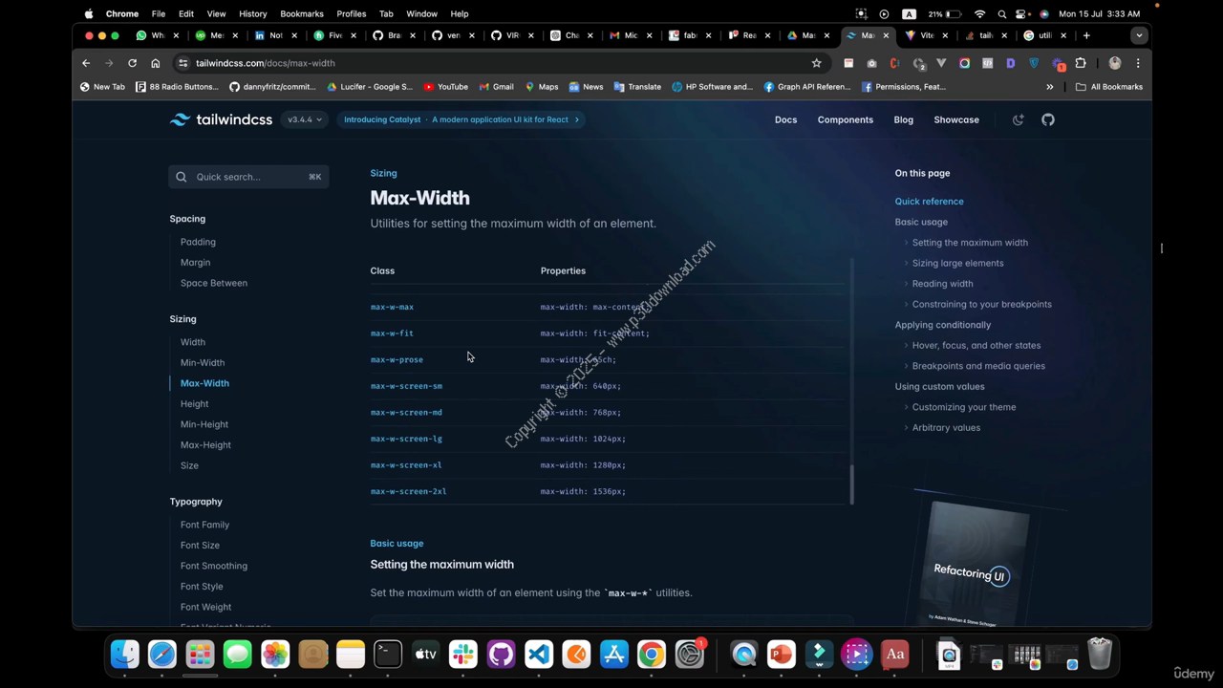Open the GitHub Desktop icon in Dock
This screenshot has height=688, width=1223.
point(501,655)
